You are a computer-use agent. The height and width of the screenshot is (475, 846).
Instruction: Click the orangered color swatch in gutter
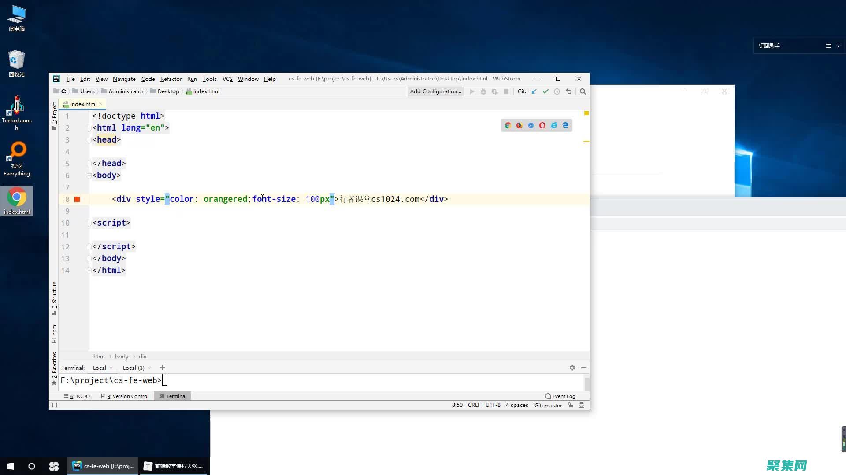77,199
